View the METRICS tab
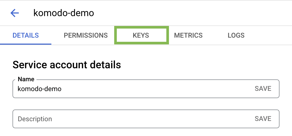The height and width of the screenshot is (136, 292). (x=188, y=36)
